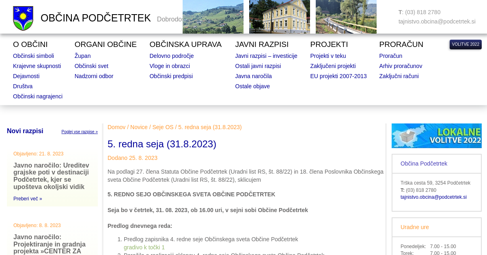
Task: Open Projekti v teku link
Action: pyautogui.click(x=328, y=56)
